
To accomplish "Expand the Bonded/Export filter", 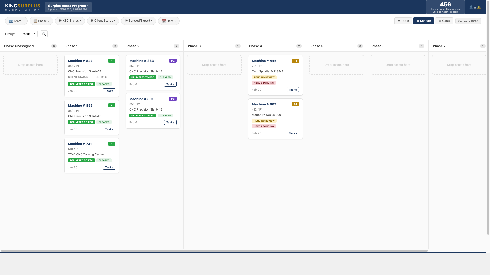I will tap(139, 21).
